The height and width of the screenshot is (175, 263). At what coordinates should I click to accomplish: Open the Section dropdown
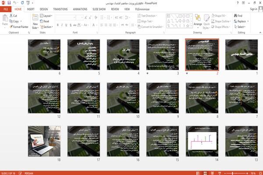[x=46, y=27]
